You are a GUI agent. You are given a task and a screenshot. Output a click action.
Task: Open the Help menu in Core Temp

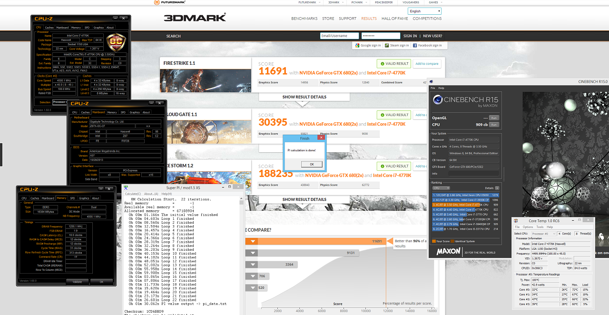pos(550,227)
